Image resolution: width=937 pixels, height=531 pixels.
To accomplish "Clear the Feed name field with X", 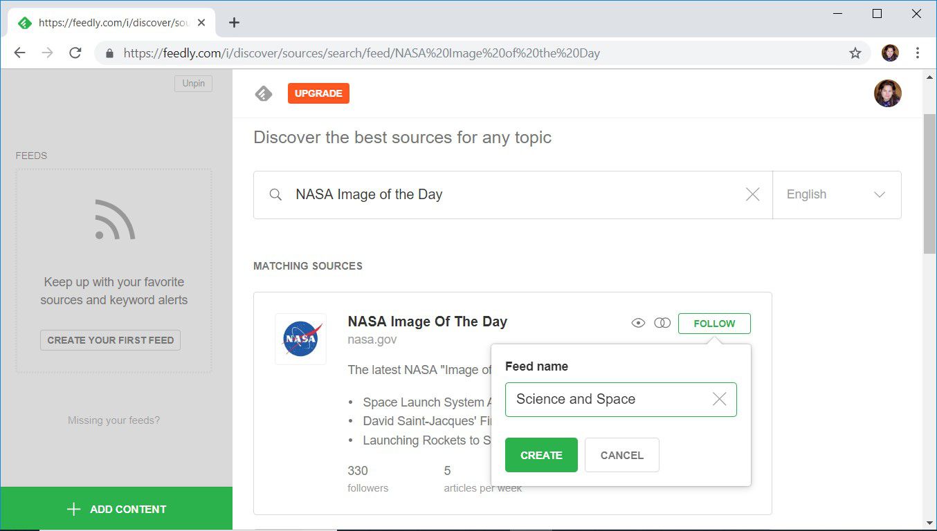I will tap(719, 399).
